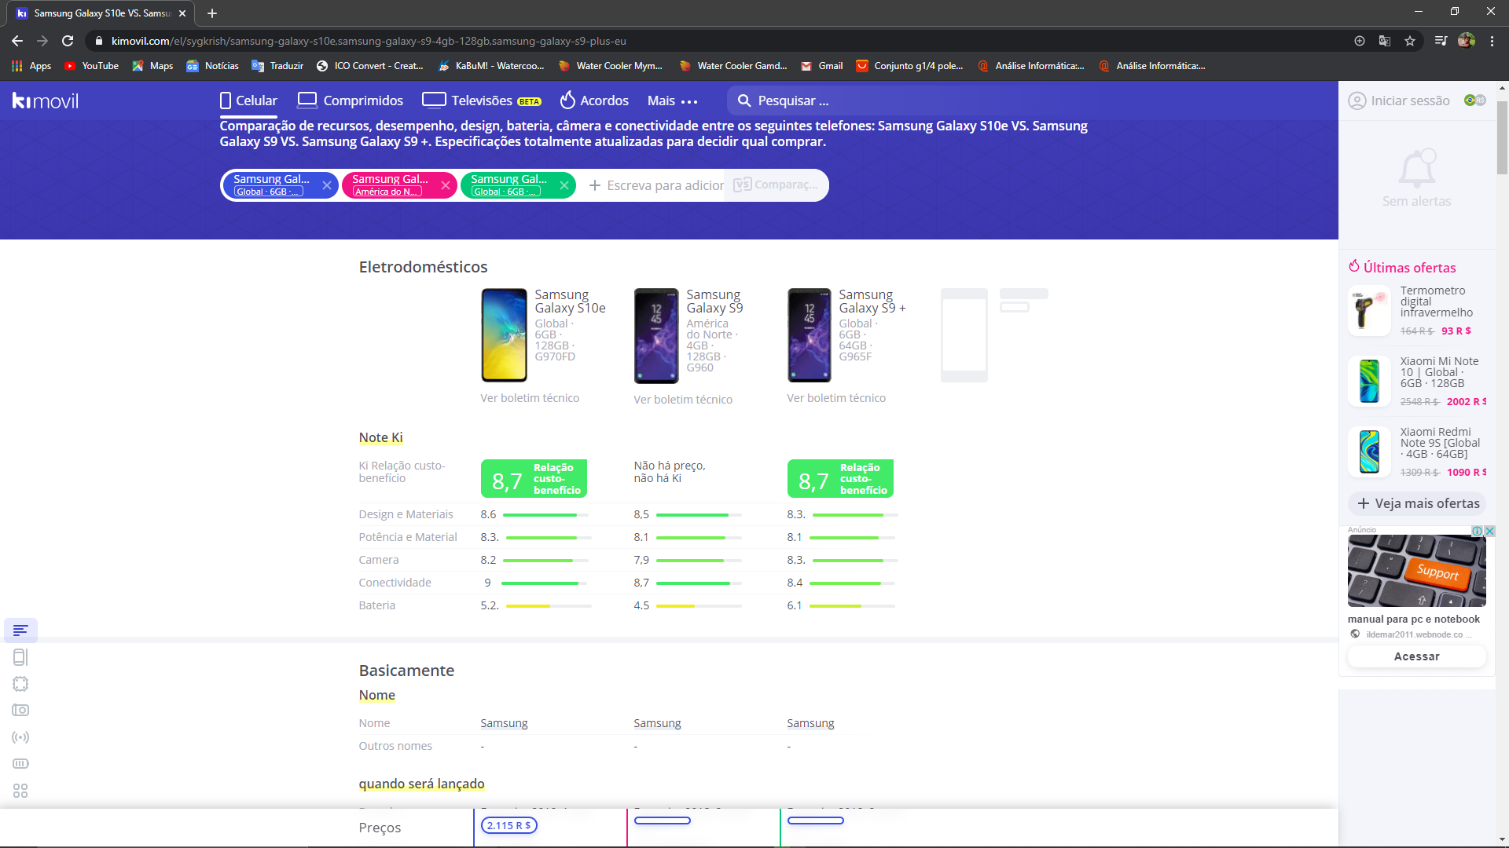This screenshot has height=848, width=1509.
Task: Jump to performance chip sidebar icon
Action: click(20, 684)
